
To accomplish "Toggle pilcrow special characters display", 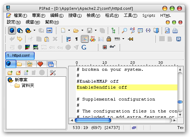I will tap(77, 39).
